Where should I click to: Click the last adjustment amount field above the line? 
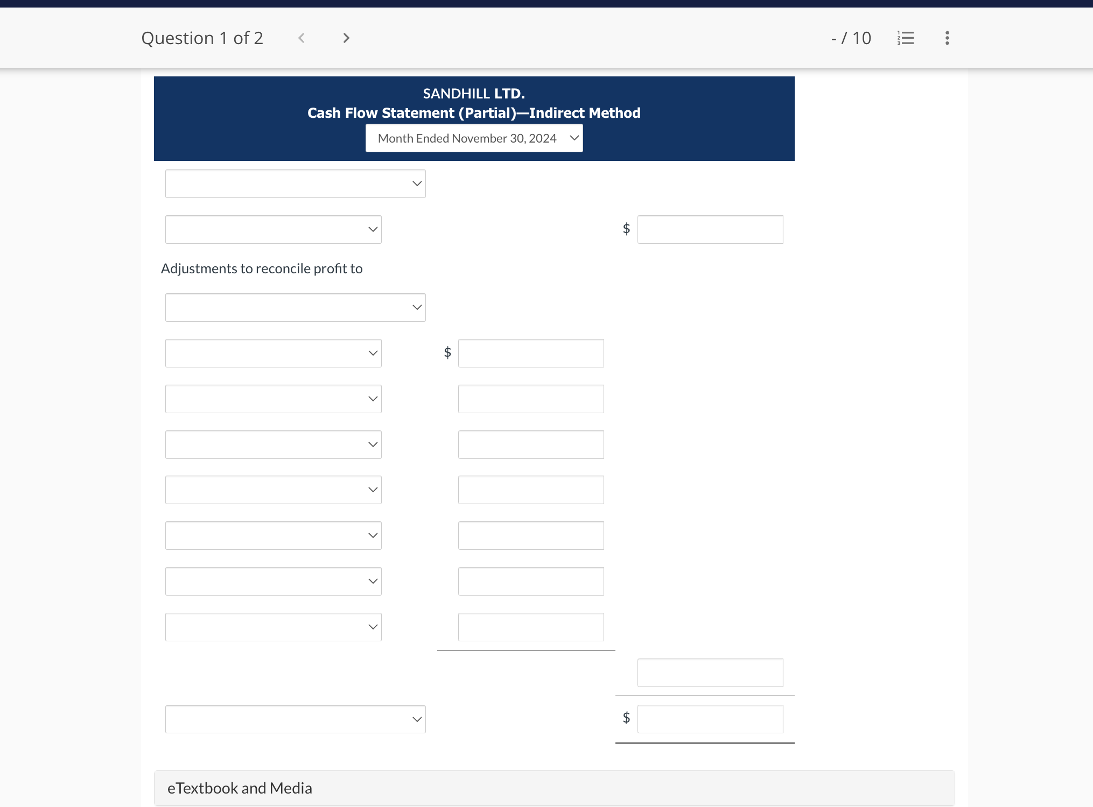[530, 627]
